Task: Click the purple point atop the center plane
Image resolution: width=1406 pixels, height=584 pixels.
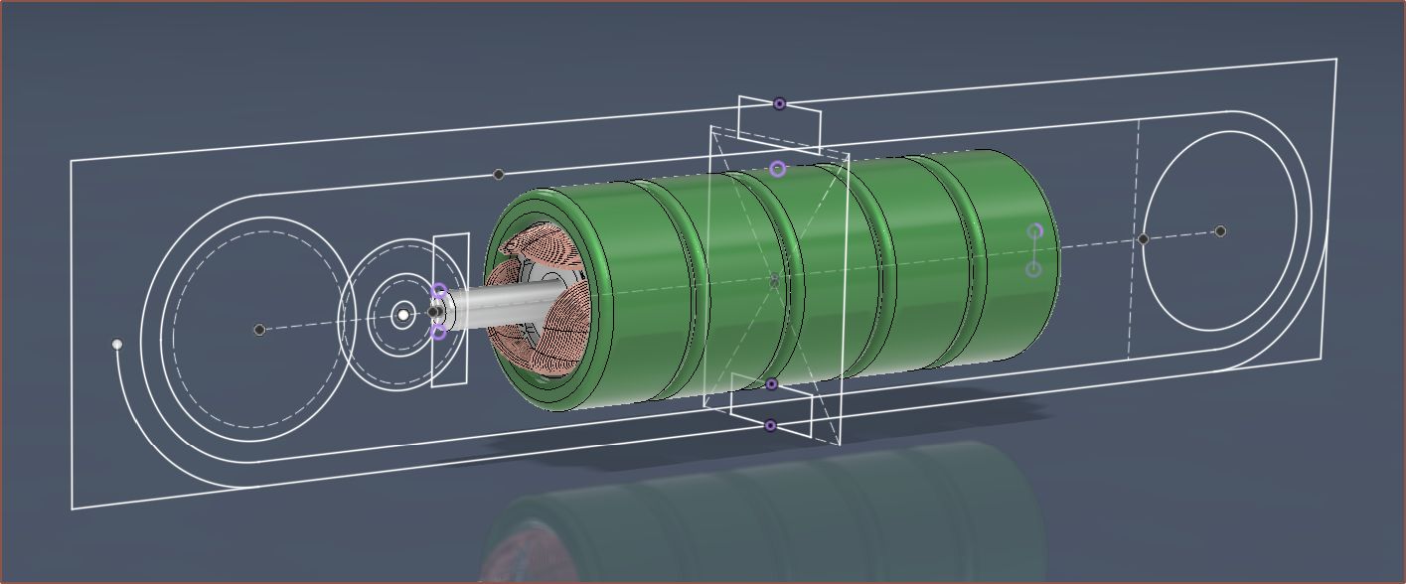Action: coord(779,103)
